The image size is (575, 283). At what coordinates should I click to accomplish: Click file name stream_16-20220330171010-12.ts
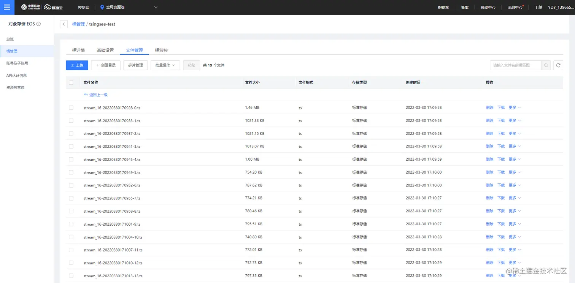[113, 263]
